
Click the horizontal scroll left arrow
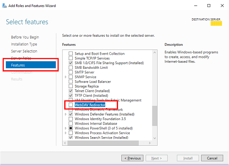point(65,143)
